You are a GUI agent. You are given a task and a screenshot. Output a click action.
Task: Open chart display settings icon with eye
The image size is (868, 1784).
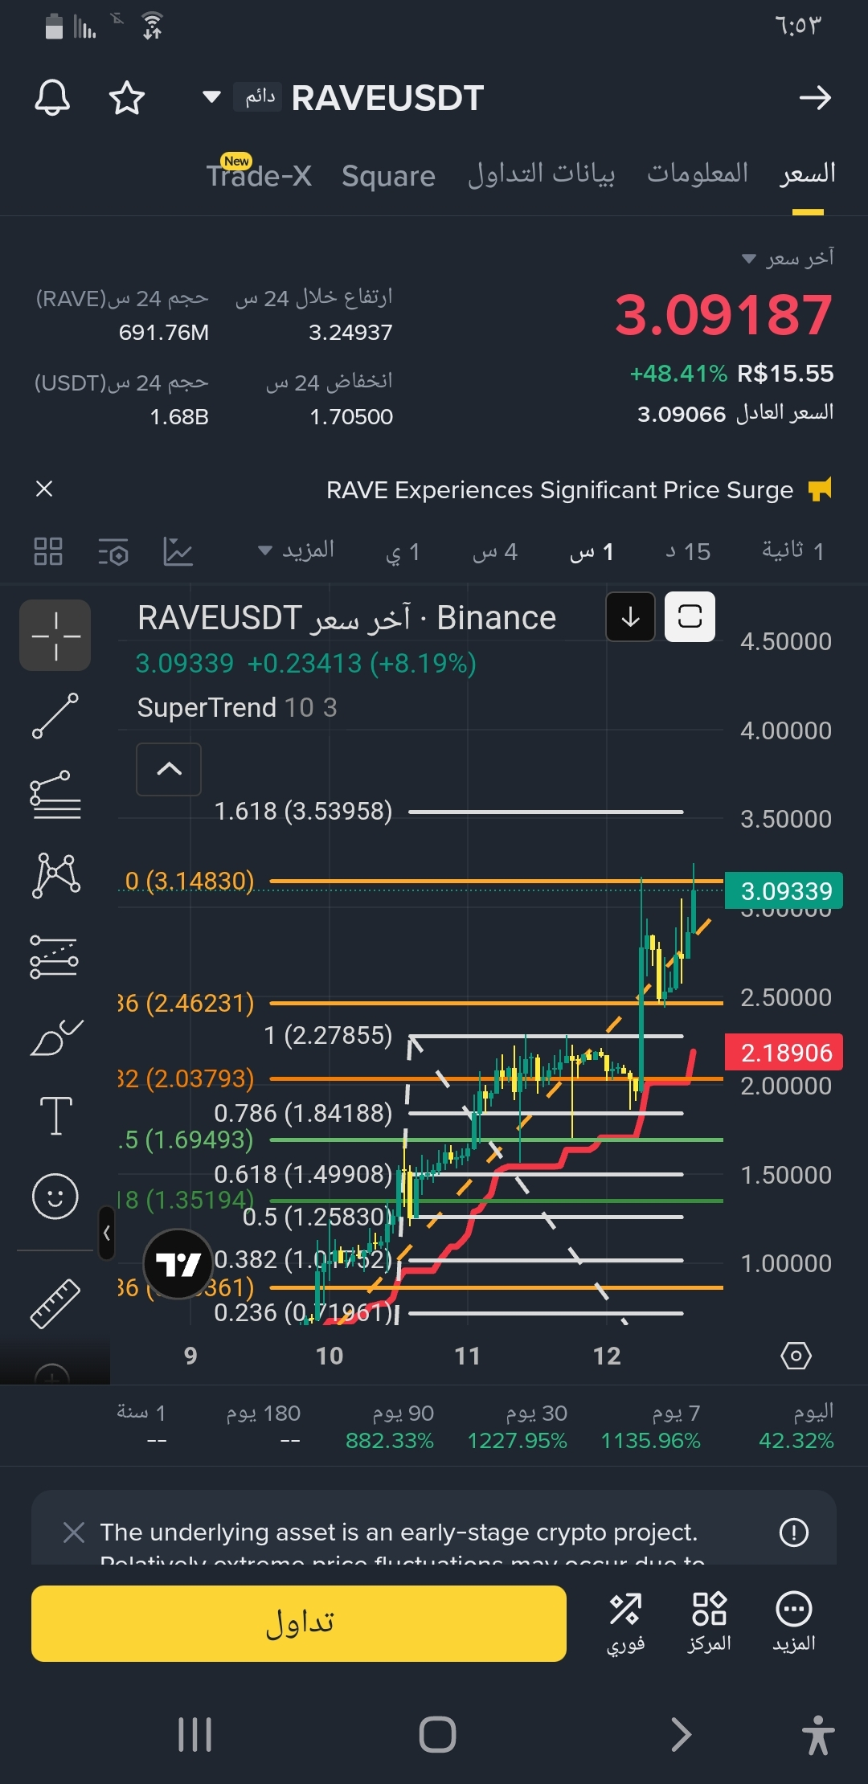(113, 552)
